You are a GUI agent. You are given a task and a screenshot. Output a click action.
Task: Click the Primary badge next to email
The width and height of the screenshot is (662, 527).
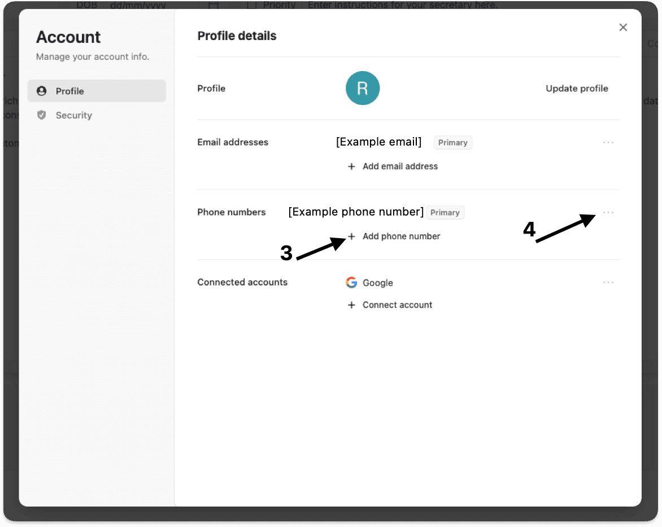coord(452,143)
